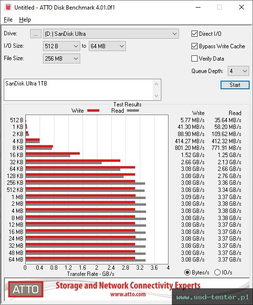Click the 2.76 GB/s read value
The height and width of the screenshot is (305, 253).
coord(230,176)
